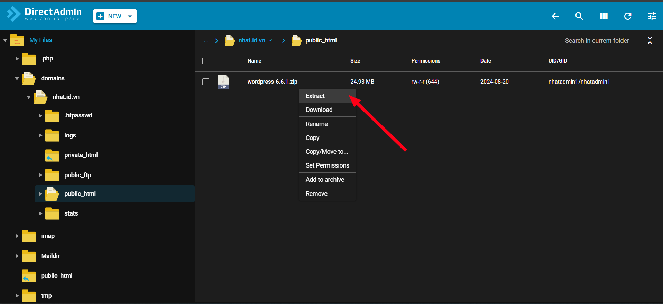Viewport: 663px width, 304px height.
Task: Switch to grid view icon
Action: click(x=604, y=16)
